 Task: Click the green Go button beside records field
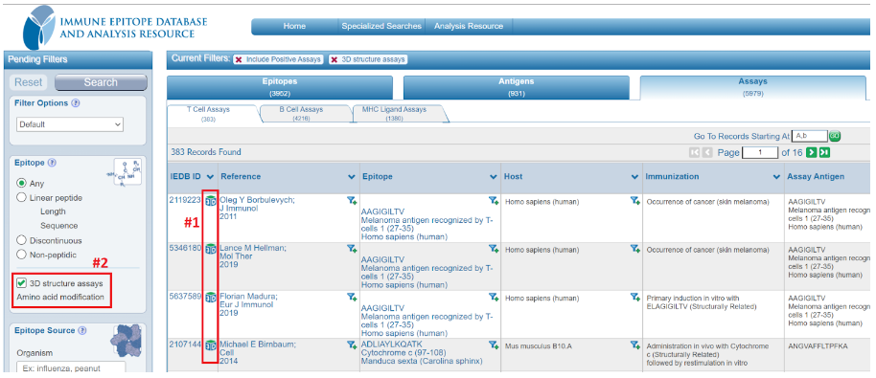coord(835,136)
